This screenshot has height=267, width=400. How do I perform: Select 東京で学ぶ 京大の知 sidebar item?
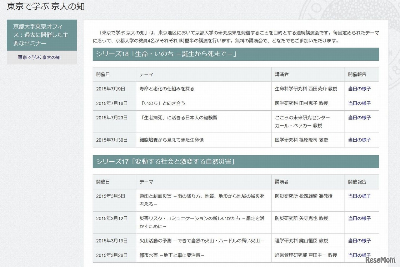click(x=42, y=58)
